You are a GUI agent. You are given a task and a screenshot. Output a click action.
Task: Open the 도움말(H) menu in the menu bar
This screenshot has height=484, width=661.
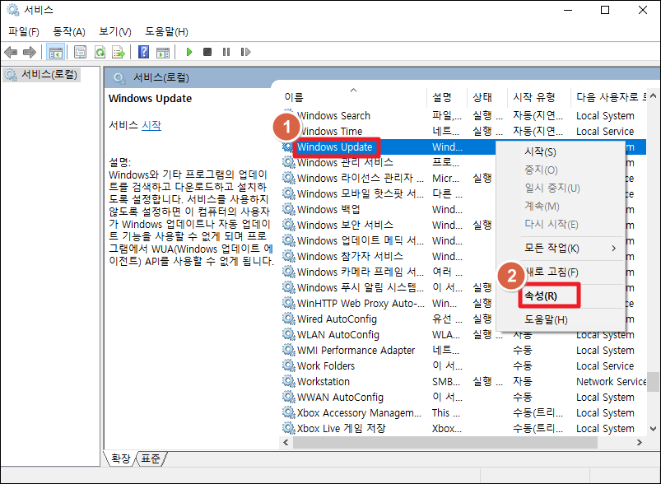[166, 31]
